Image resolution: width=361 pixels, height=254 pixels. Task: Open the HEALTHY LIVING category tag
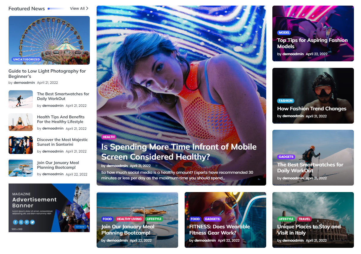[129, 219]
